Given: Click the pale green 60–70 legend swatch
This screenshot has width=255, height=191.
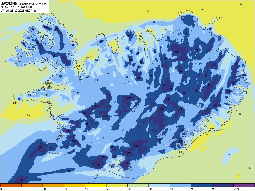Looking at the screenshot, I should pos(138,185).
